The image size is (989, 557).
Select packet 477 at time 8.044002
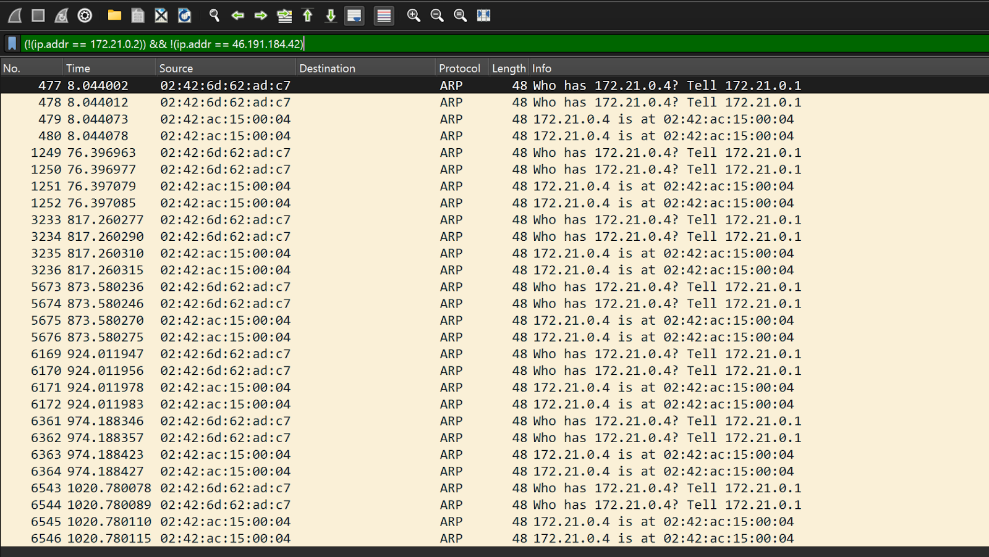click(x=494, y=85)
